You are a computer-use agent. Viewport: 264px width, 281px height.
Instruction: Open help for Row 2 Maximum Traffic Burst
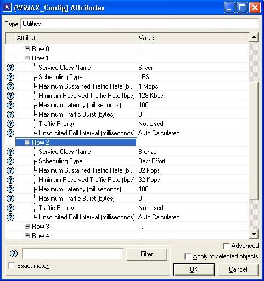point(10,199)
